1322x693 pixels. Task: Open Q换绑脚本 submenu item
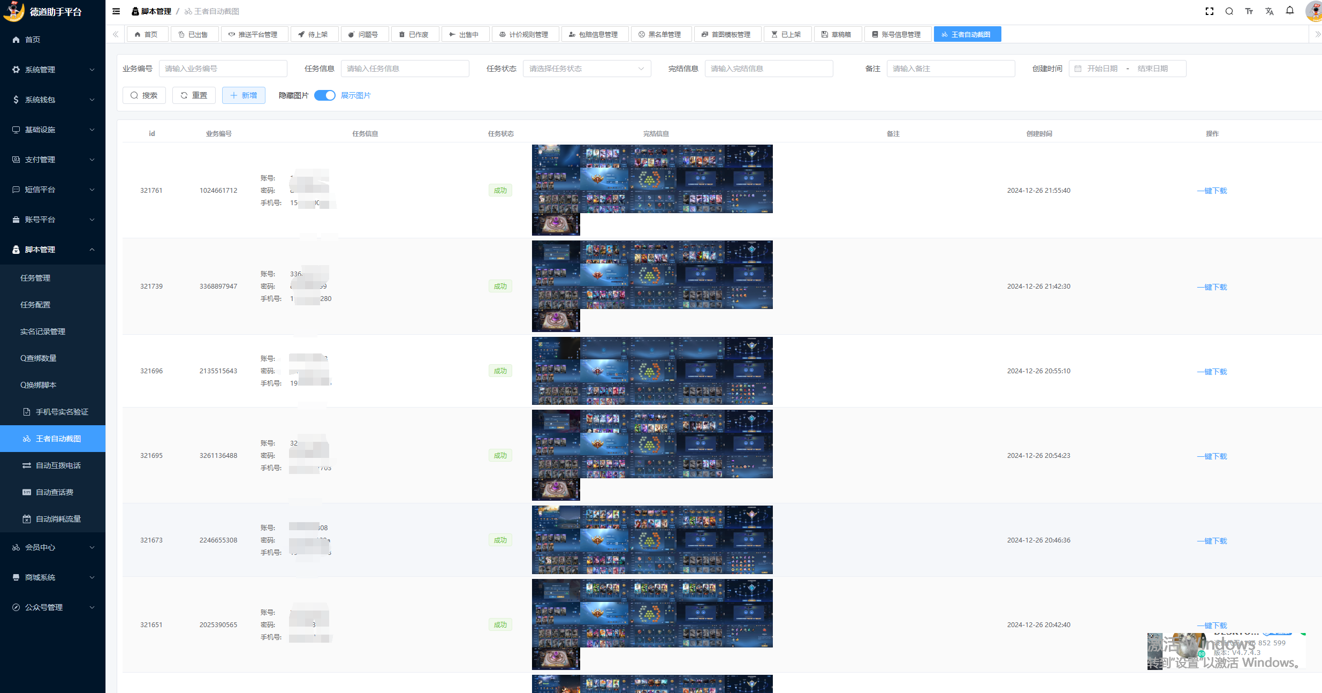click(x=52, y=385)
